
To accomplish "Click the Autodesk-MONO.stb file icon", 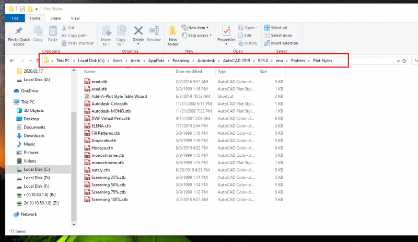I will [87, 111].
